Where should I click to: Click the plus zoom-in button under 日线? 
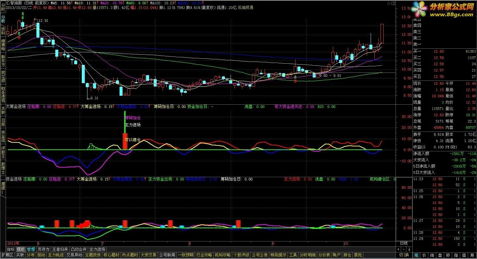[x=398, y=249]
